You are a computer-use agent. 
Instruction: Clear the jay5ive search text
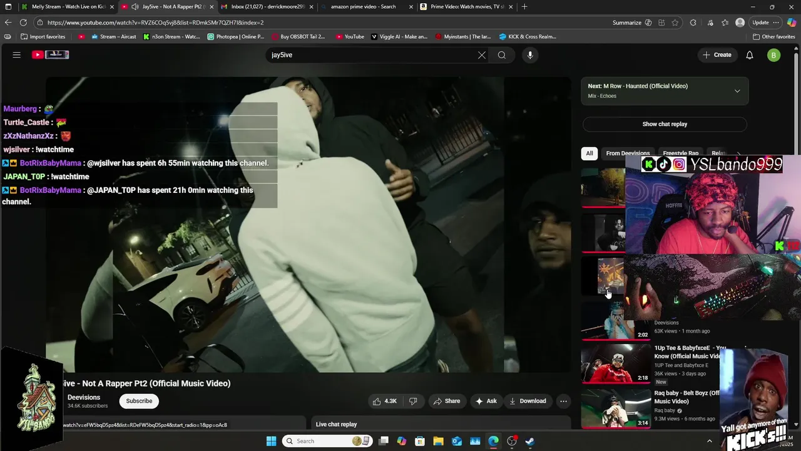(482, 55)
